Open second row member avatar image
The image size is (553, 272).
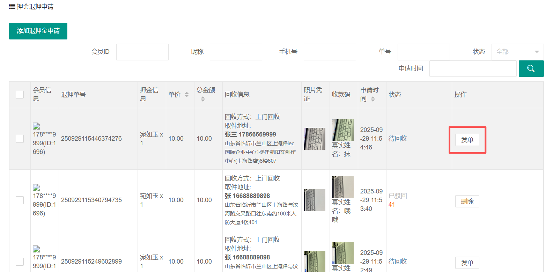[36, 188]
